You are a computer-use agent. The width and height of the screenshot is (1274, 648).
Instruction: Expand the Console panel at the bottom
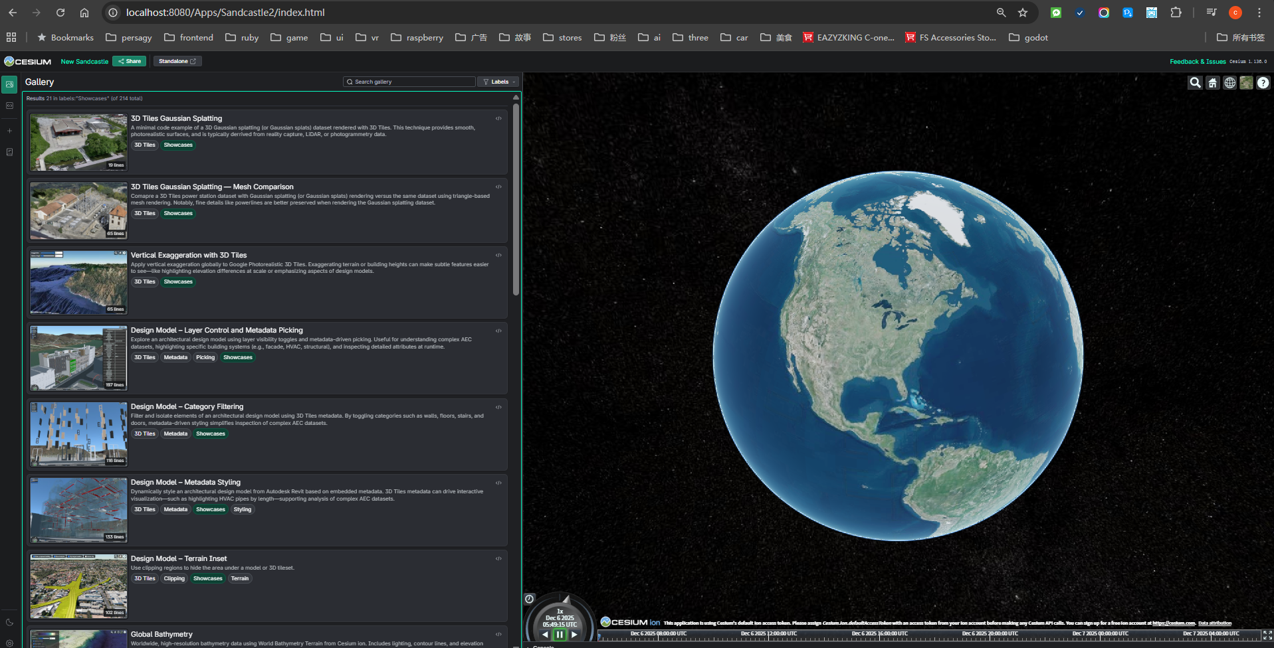543,646
